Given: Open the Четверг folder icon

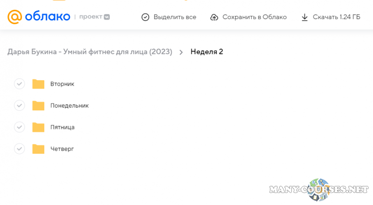Looking at the screenshot, I should pos(38,149).
